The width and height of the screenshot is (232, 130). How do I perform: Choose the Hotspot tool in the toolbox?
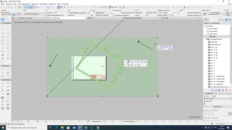(x=8, y=105)
